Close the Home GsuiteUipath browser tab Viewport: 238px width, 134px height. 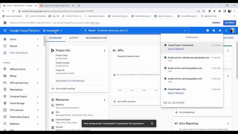coord(36,6)
